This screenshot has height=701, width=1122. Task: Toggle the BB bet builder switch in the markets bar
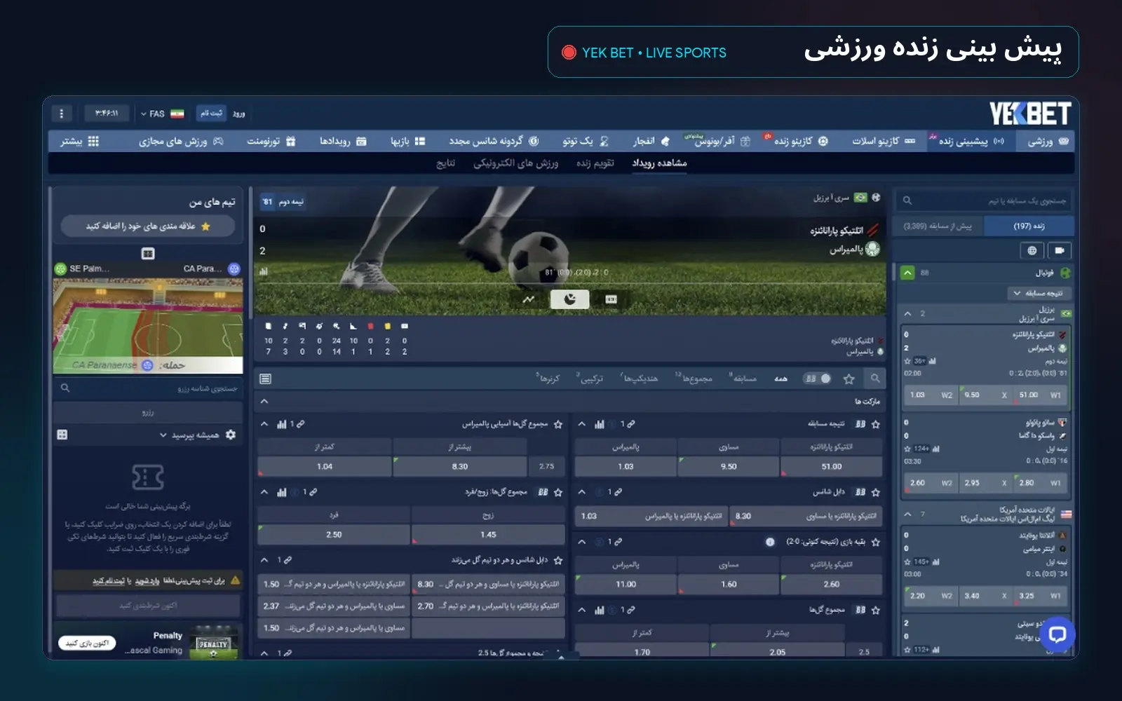817,379
